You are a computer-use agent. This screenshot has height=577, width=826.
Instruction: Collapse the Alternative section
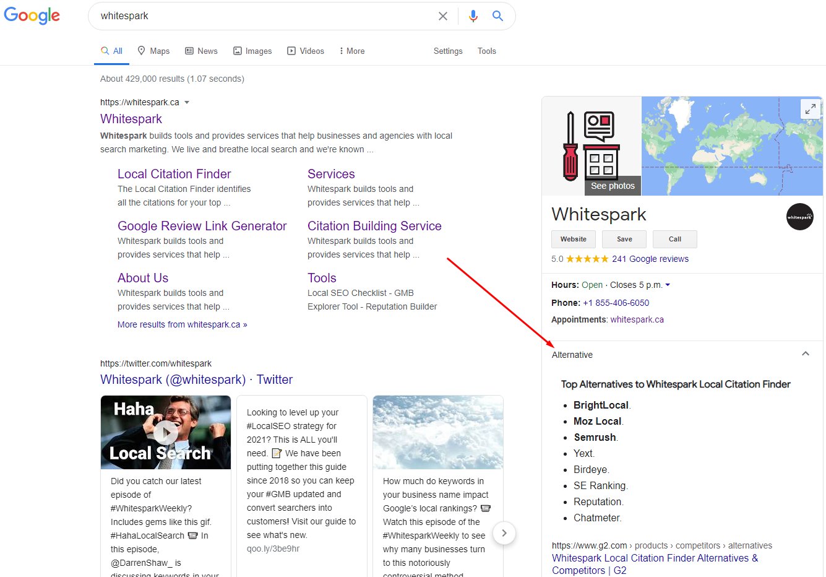pos(805,354)
